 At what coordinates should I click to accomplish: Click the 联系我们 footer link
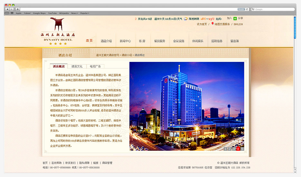(71, 163)
